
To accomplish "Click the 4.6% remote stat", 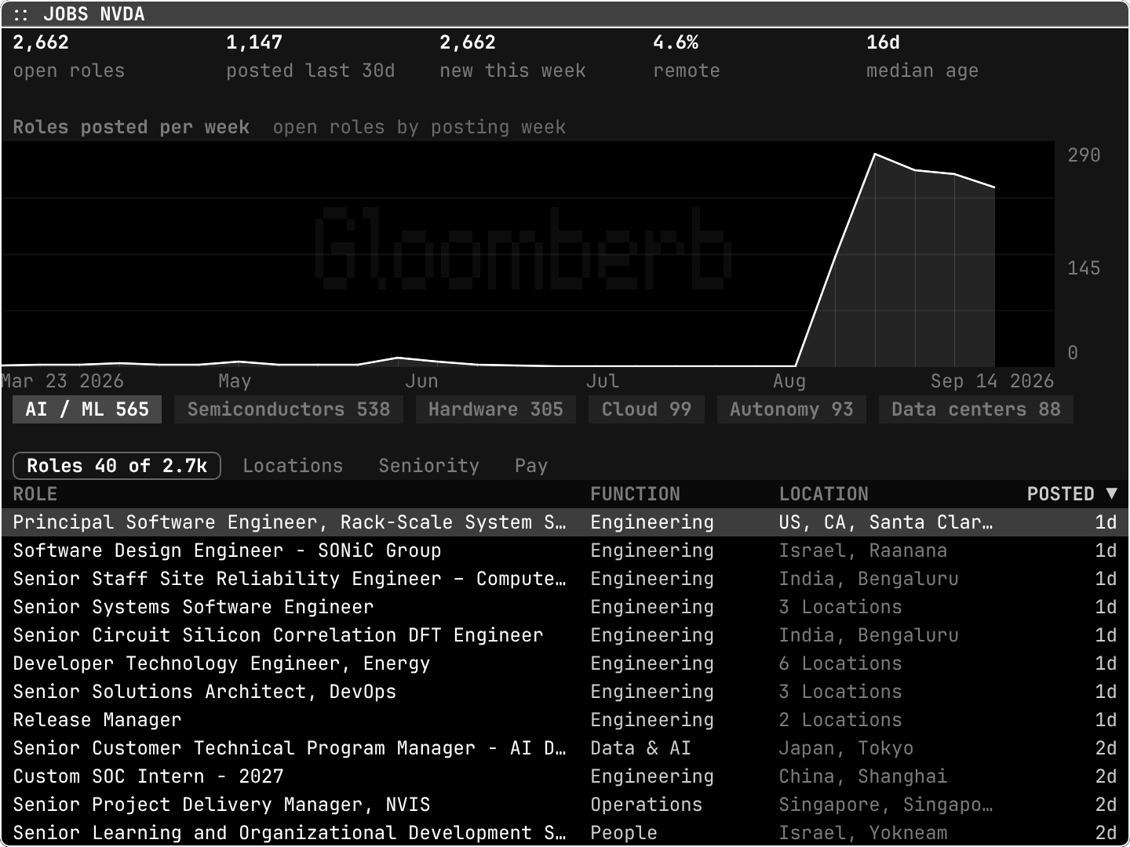I will tap(687, 56).
